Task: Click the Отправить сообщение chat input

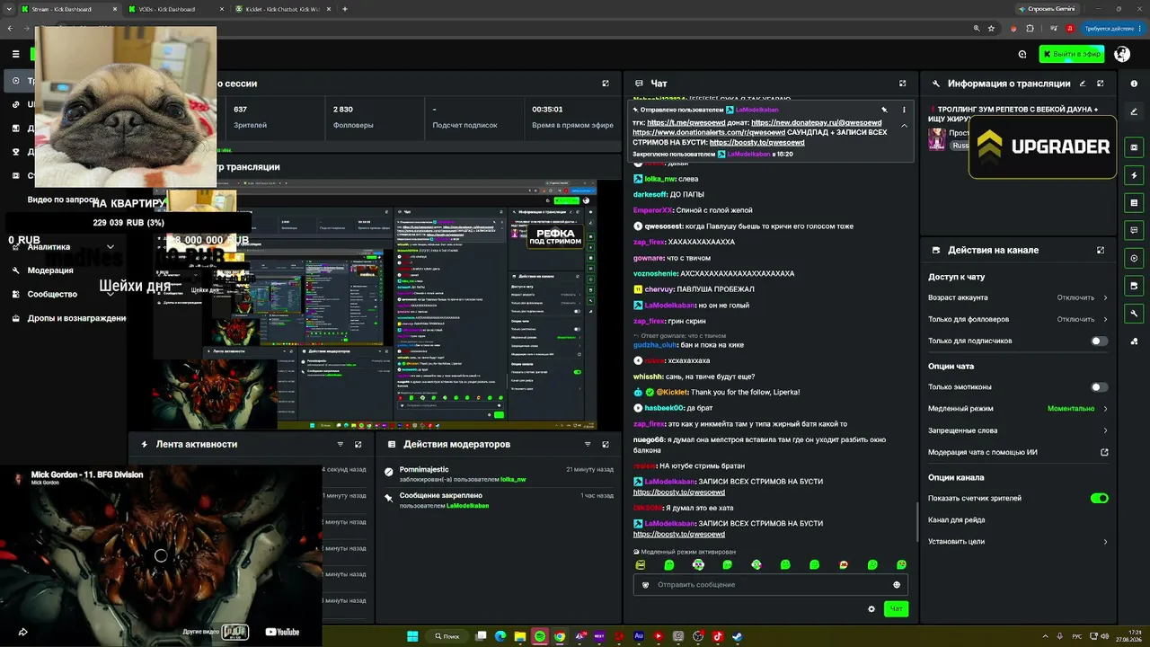Action: 771,585
